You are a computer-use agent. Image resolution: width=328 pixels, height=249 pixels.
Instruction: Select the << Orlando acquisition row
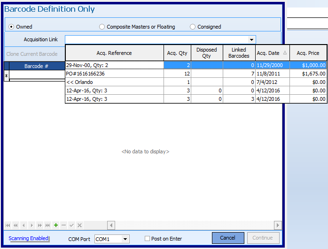point(114,82)
